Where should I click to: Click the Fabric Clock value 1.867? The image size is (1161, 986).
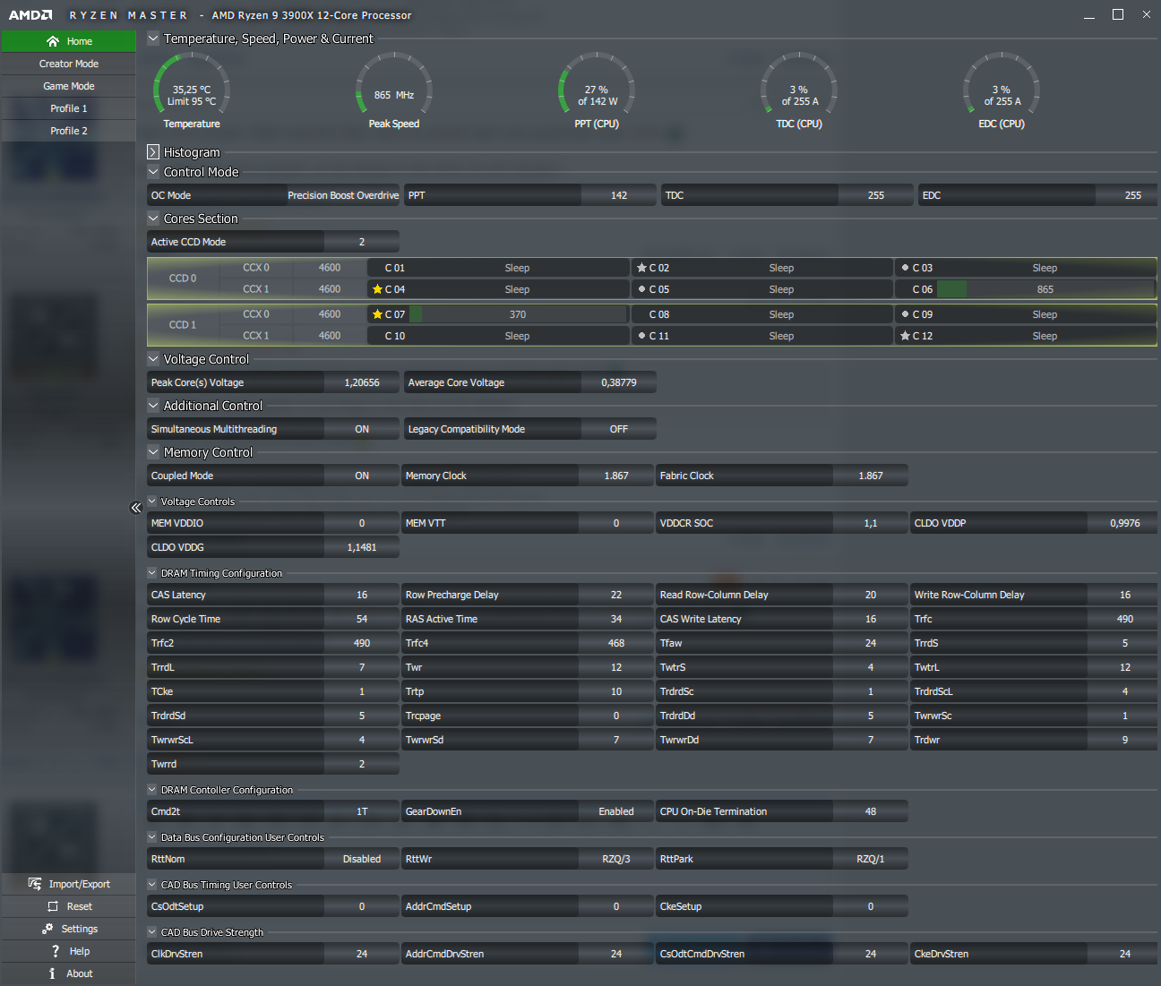[x=871, y=476]
